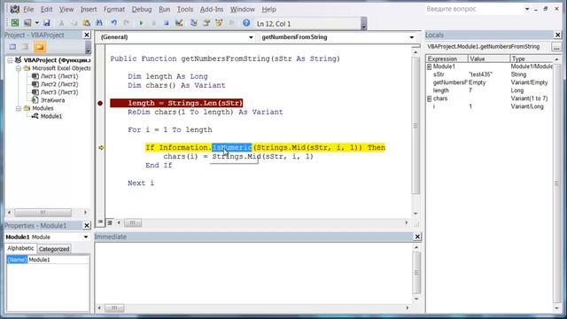Open the Help menu
Screen dimensions: 567x319
[268, 10]
